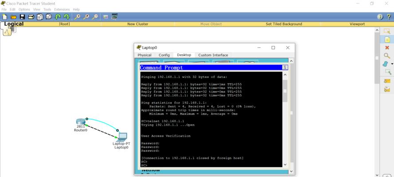The image size is (394, 177).
Task: Click the Laptop0 Desktop panel scroll-down arrow
Action: pos(291,172)
